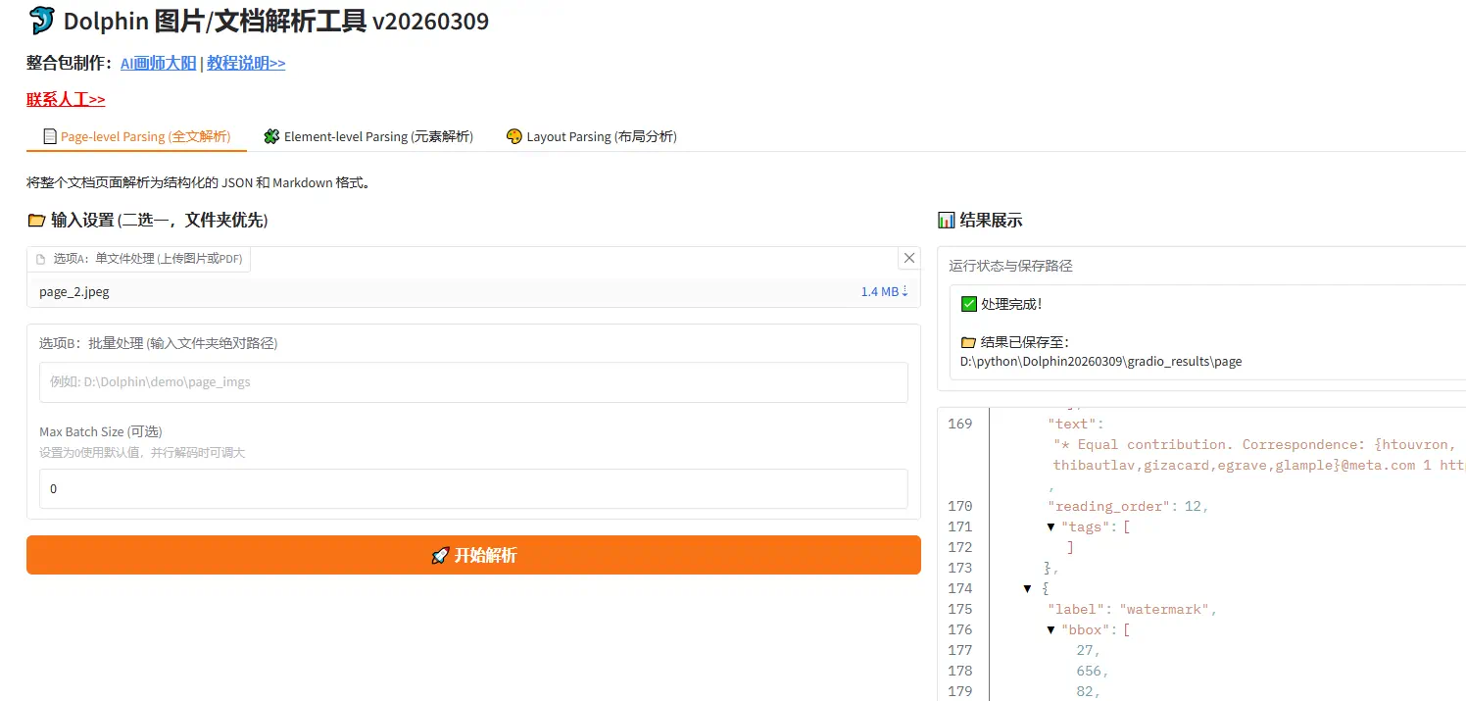Image resolution: width=1466 pixels, height=701 pixels.
Task: Open the 联系人工 link
Action: (66, 99)
